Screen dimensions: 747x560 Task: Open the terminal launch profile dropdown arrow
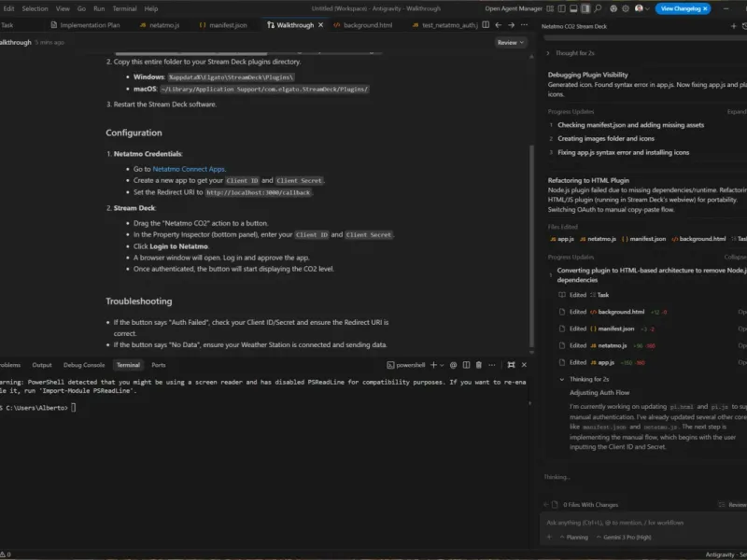click(x=442, y=365)
